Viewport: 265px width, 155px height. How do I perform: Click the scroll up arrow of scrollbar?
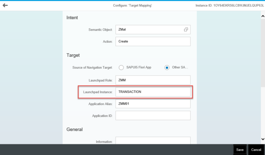[263, 16]
